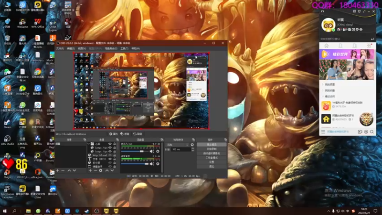Screen dimensions: 382x215
Task: Open WeGame desktop shortcut
Action: pos(22,23)
